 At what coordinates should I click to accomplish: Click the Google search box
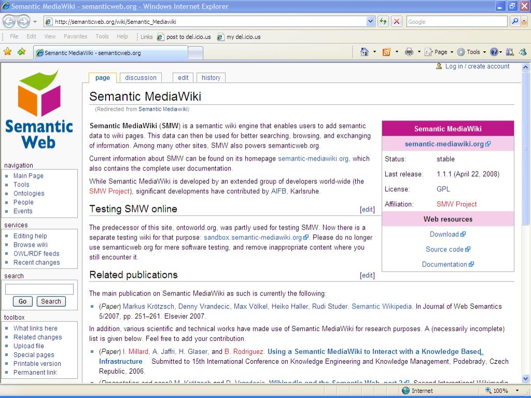[457, 22]
